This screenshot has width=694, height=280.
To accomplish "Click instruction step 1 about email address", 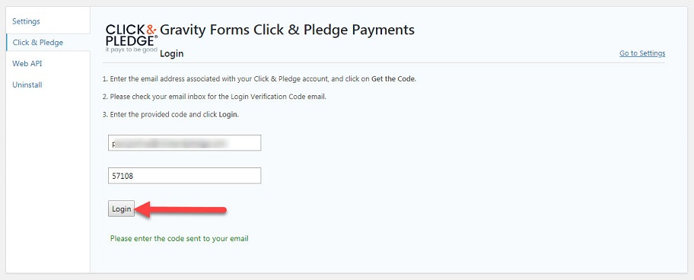I will click(x=259, y=79).
